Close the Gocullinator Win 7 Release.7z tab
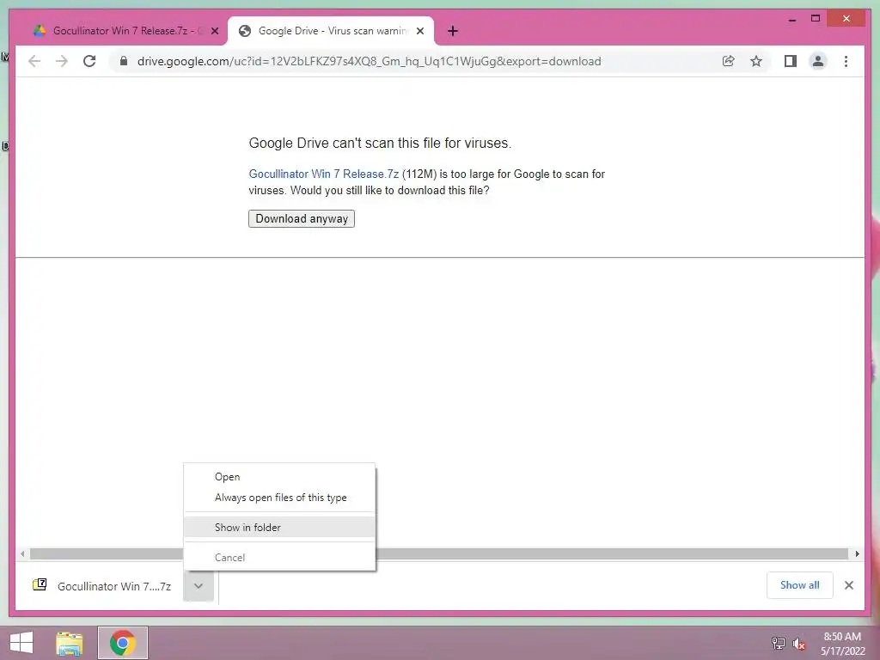The image size is (880, 660). 214,31
